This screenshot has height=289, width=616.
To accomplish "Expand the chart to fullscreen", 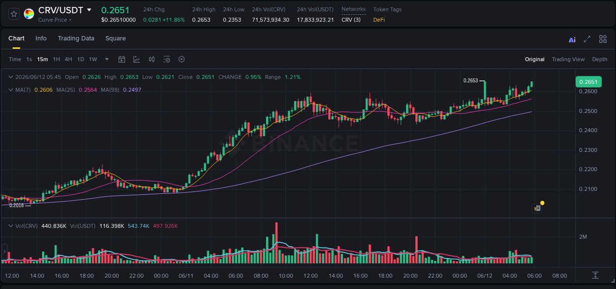I will click(x=587, y=39).
